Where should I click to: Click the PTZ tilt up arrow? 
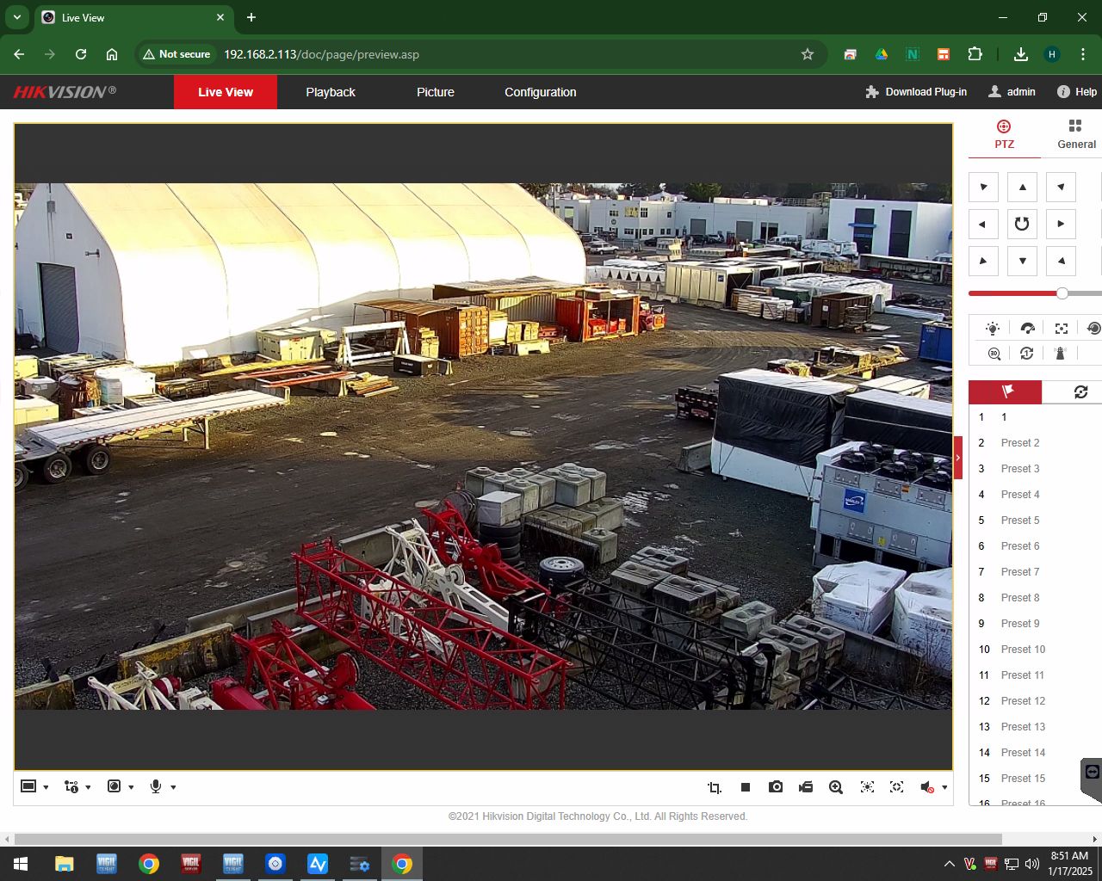pyautogui.click(x=1022, y=187)
